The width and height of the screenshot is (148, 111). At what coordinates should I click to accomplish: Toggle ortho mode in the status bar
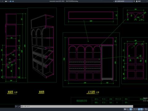(128, 109)
